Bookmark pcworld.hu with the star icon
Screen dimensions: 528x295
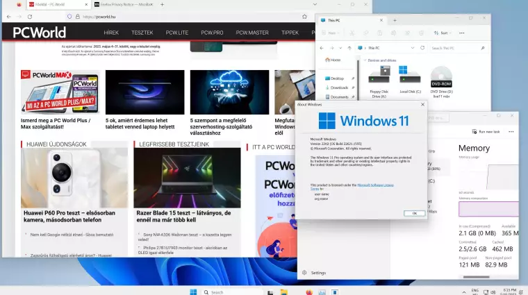point(304,17)
